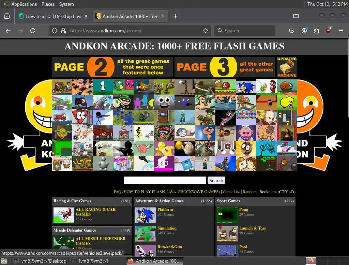View site security padlock info
Viewport: 349px width, 265px height.
[x=64, y=31]
